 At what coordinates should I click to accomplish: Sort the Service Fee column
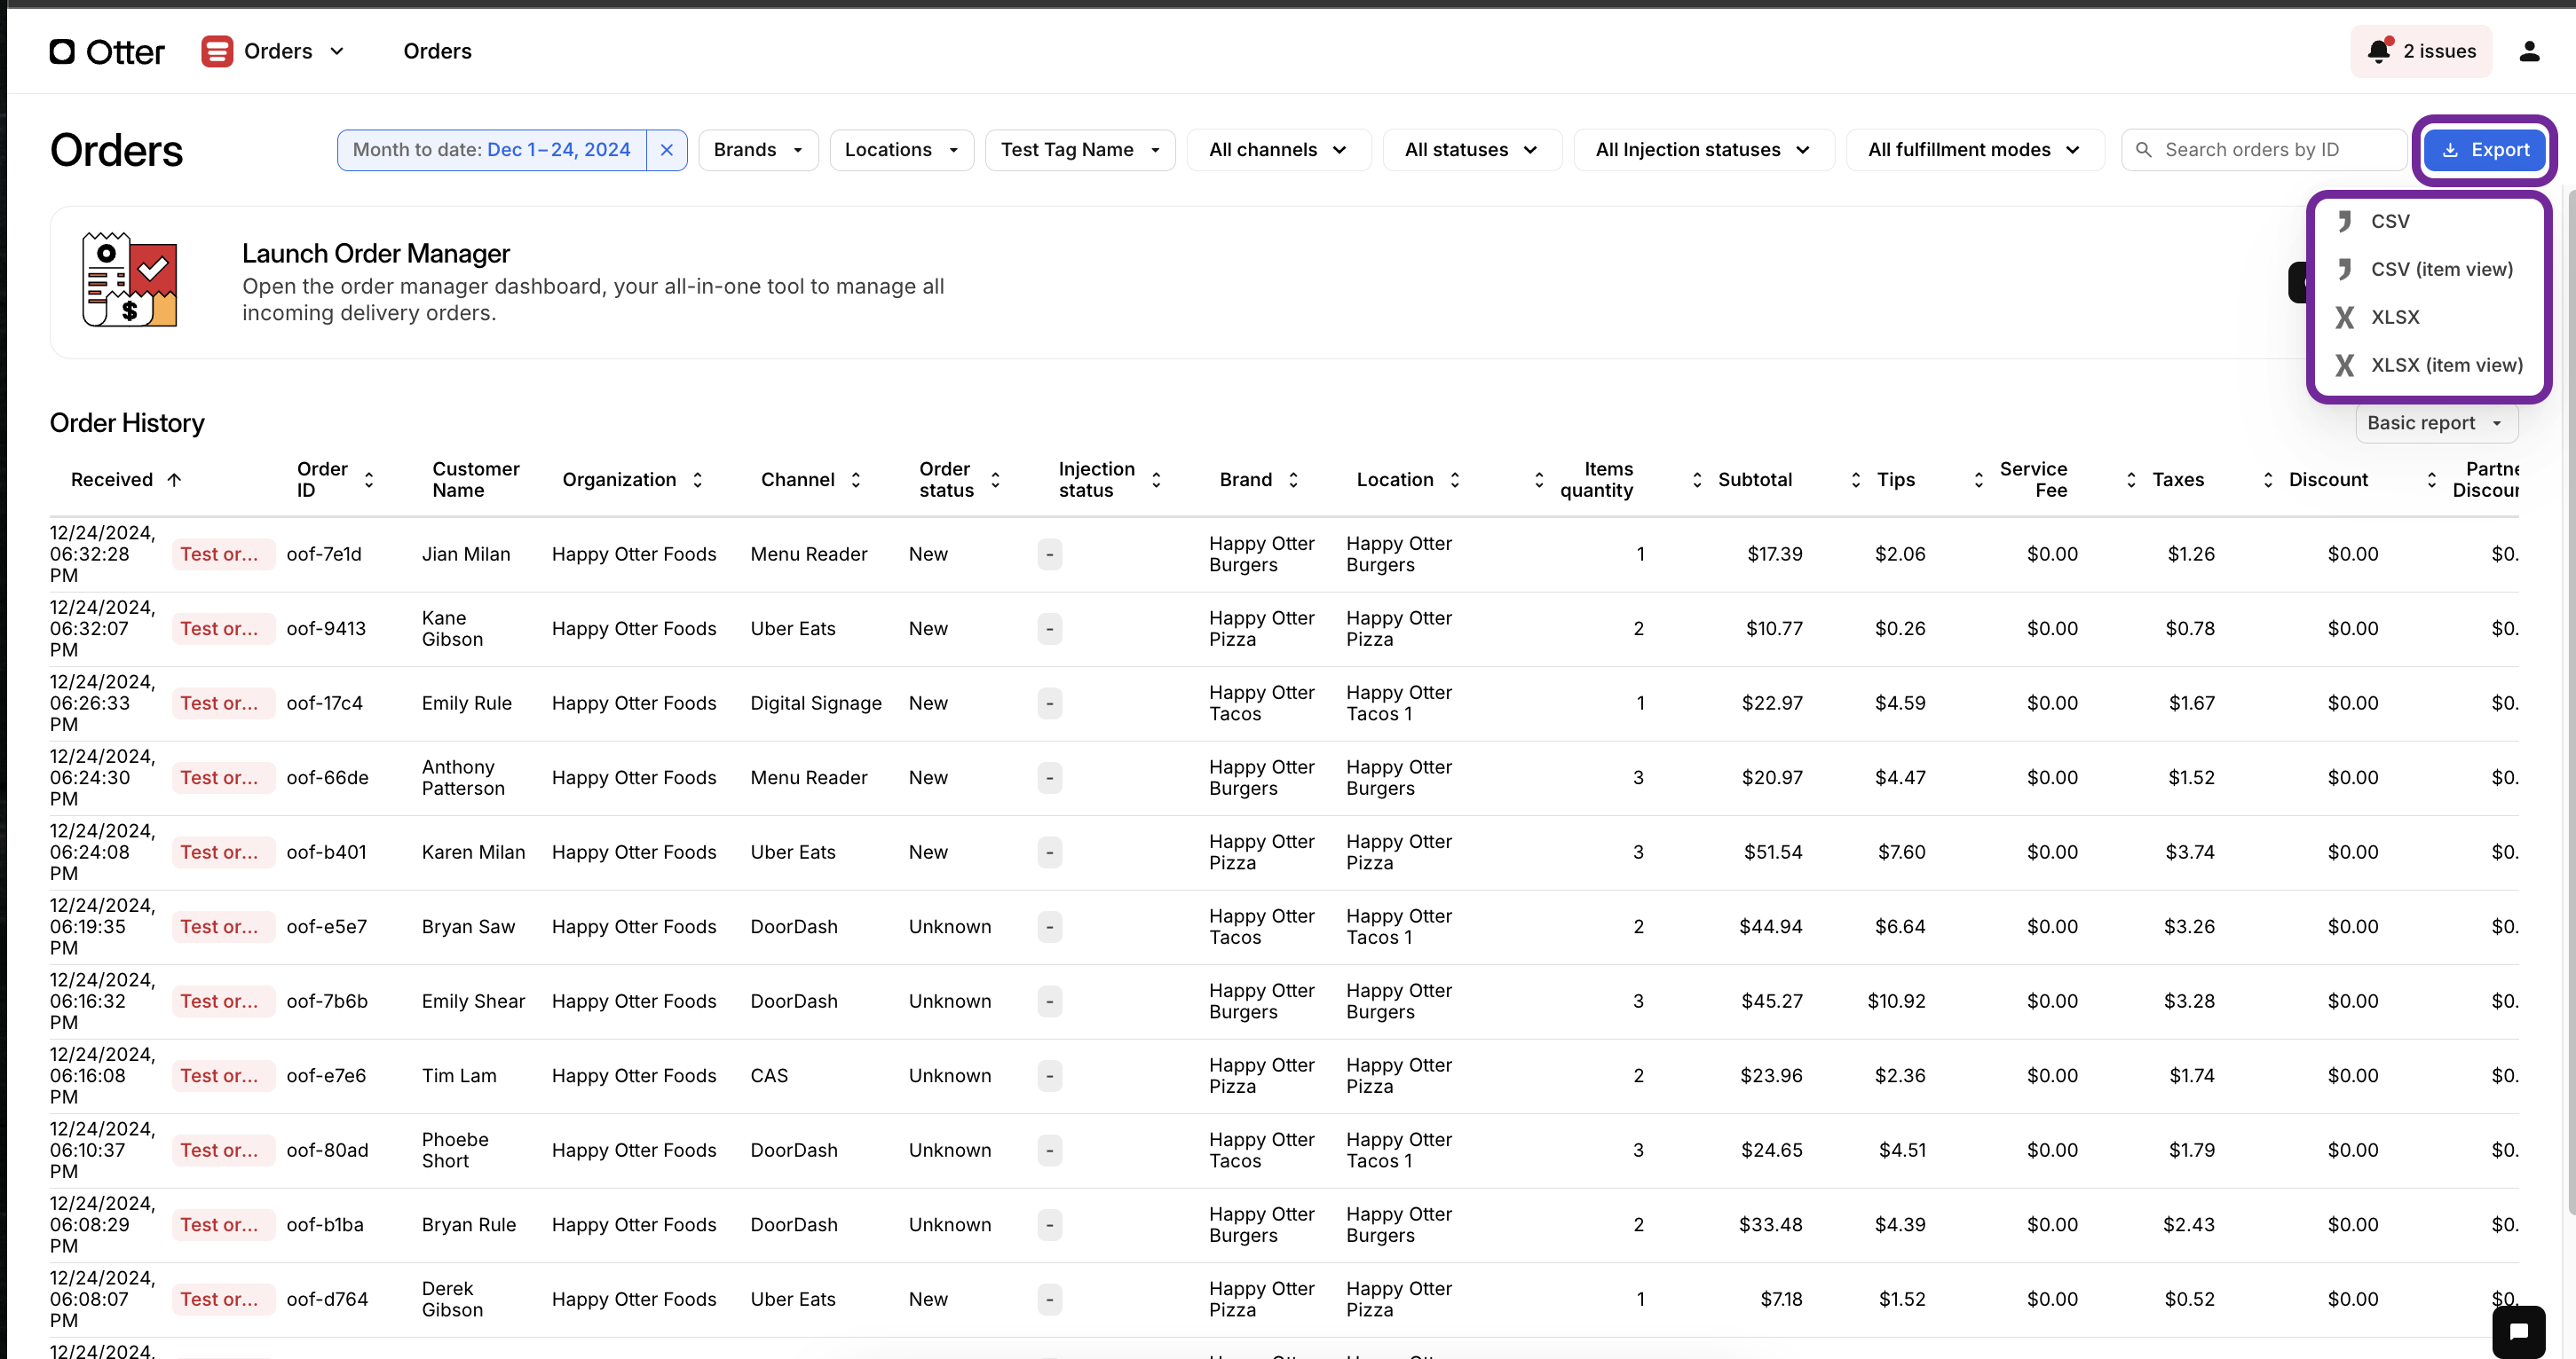pyautogui.click(x=1979, y=480)
